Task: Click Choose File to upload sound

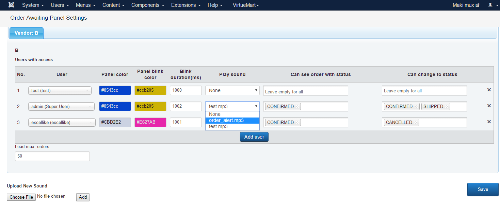Action: tap(21, 197)
